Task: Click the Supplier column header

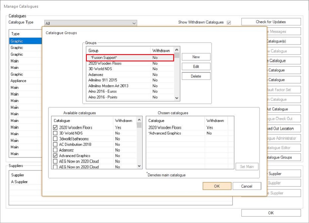Action: (25, 175)
